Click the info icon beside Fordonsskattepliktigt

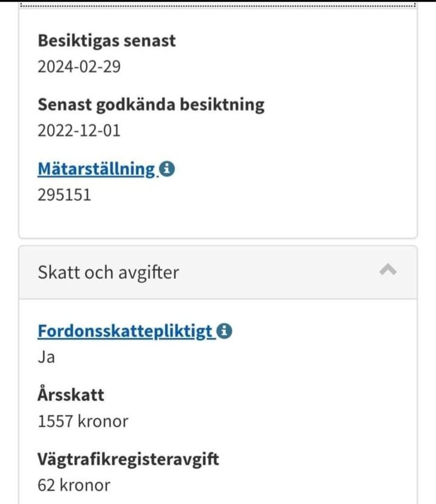coord(224,331)
